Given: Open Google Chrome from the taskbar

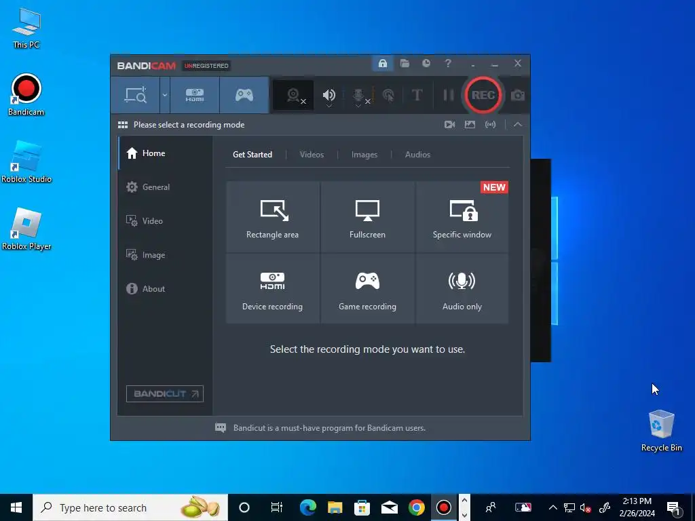Looking at the screenshot, I should 416,507.
